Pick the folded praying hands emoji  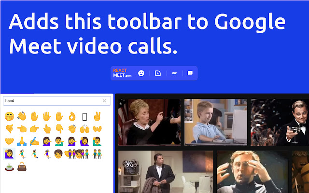(22, 141)
